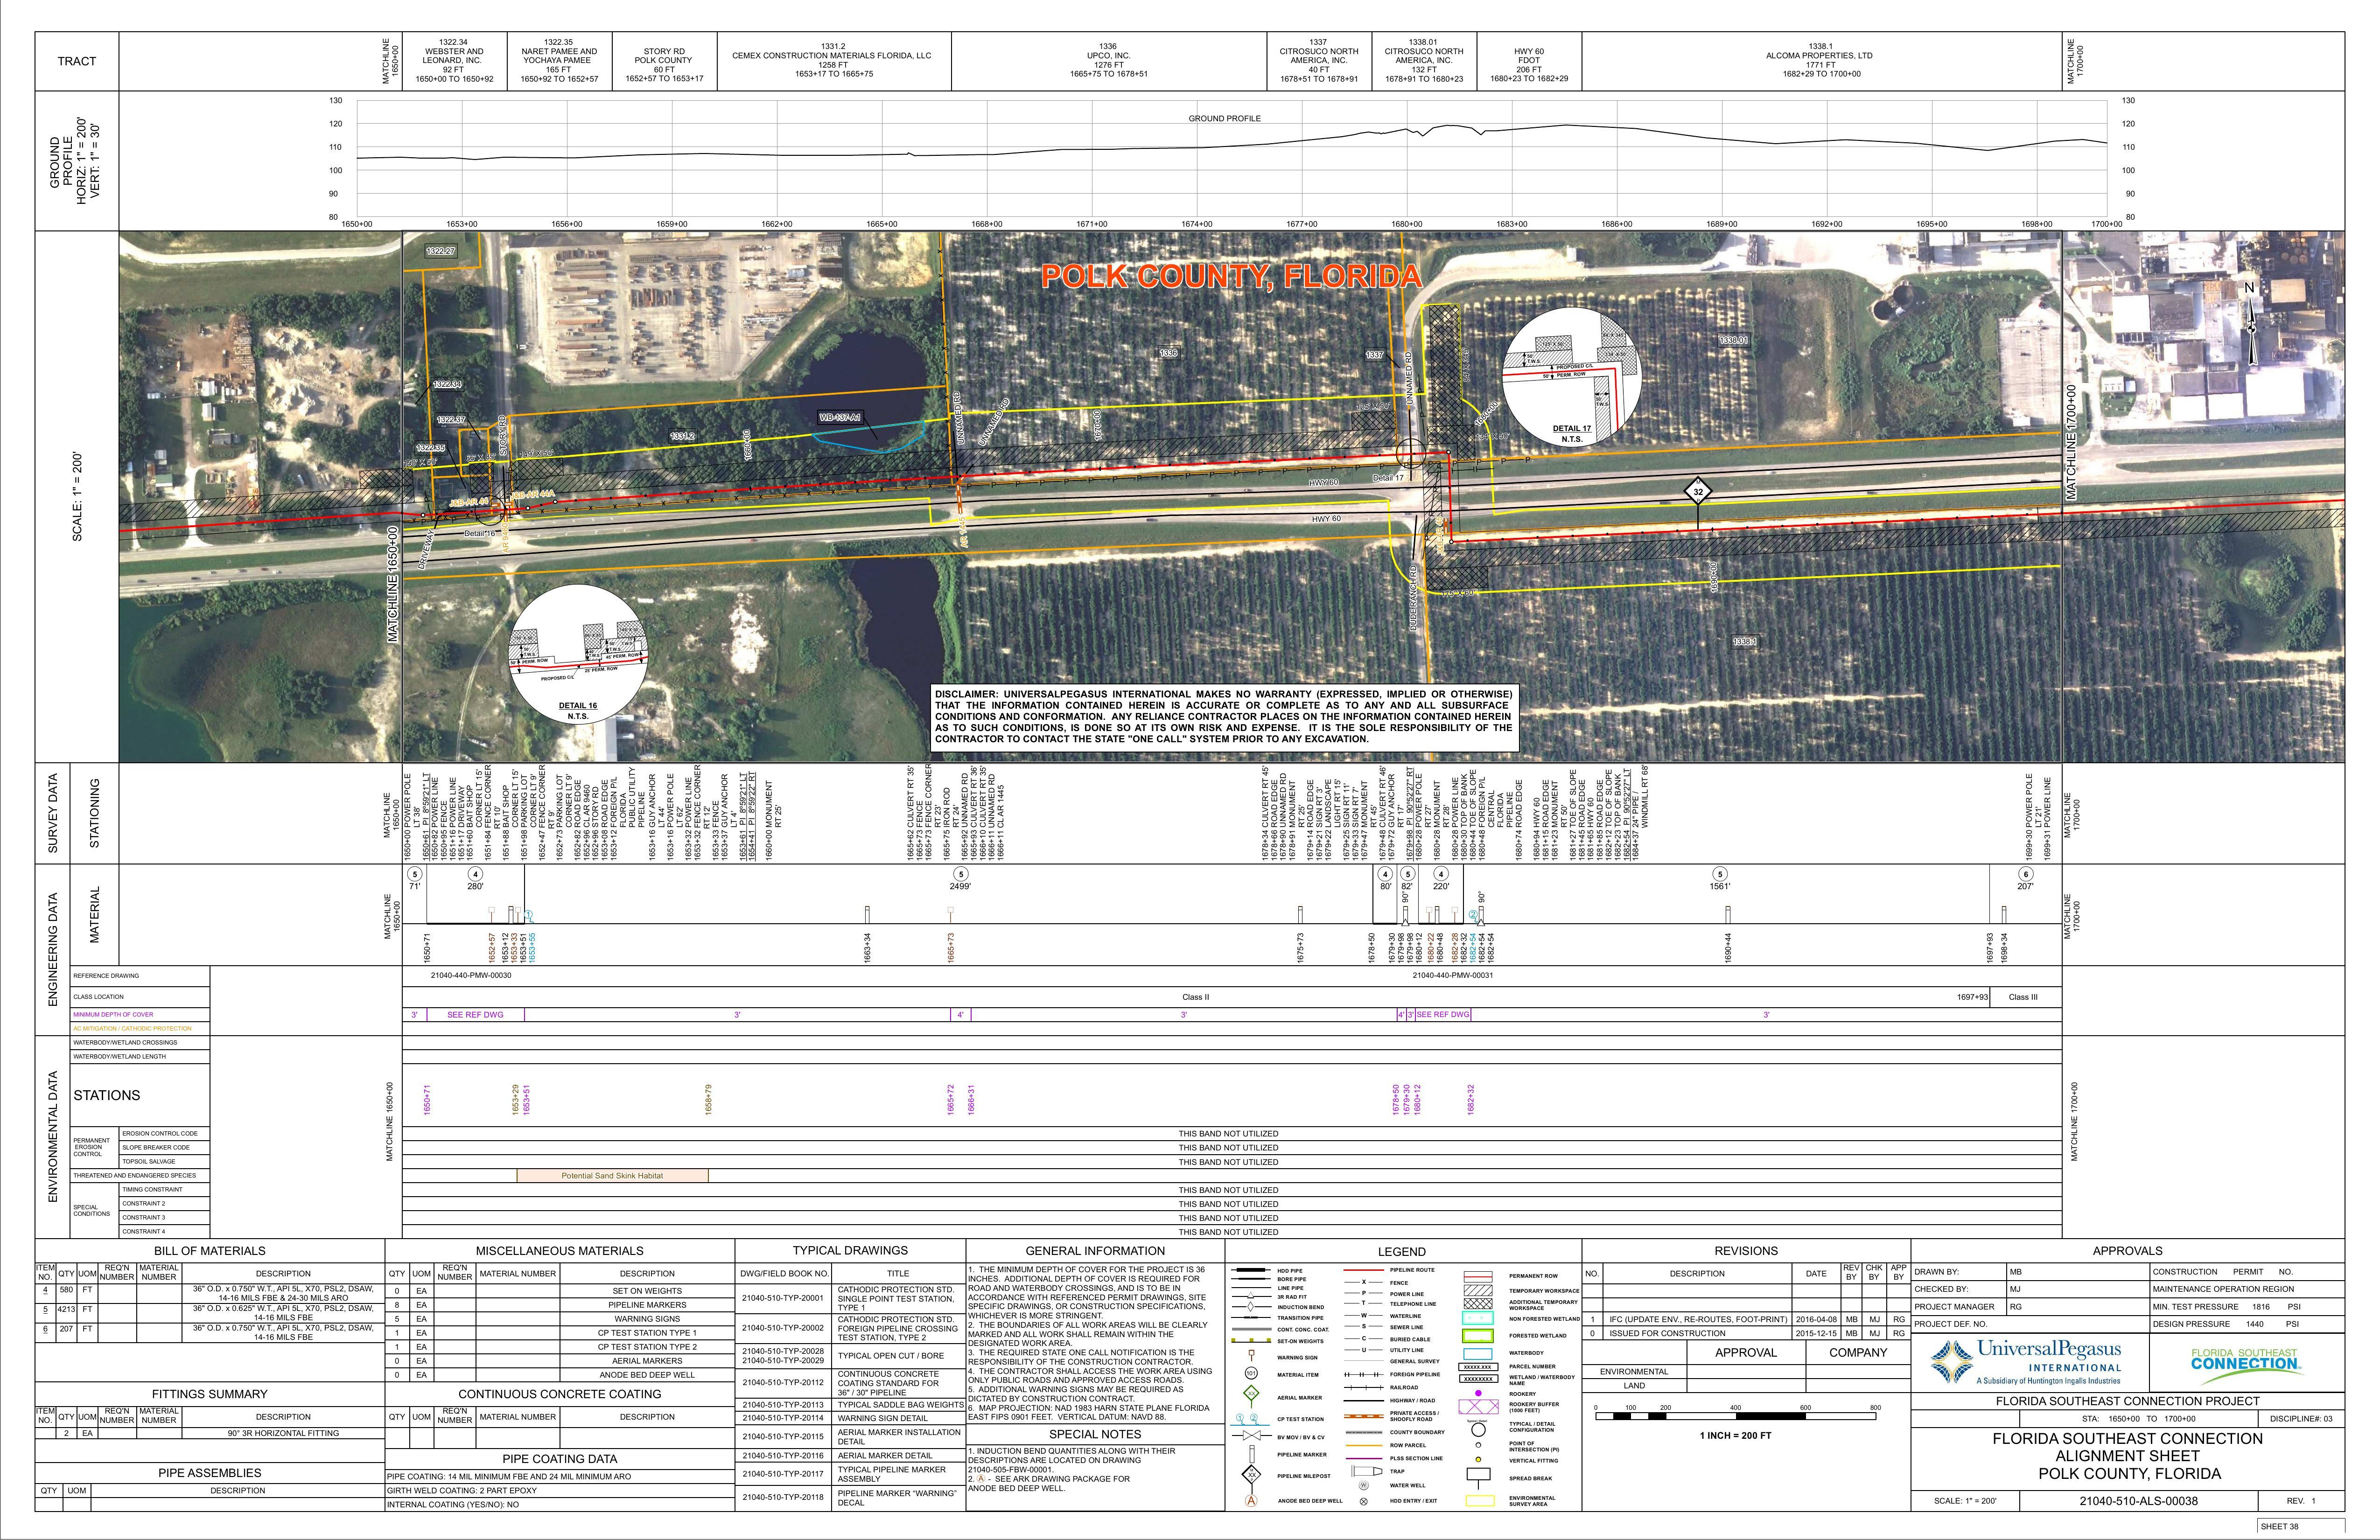Click the Induction Bend legend symbol

pos(1250,1307)
